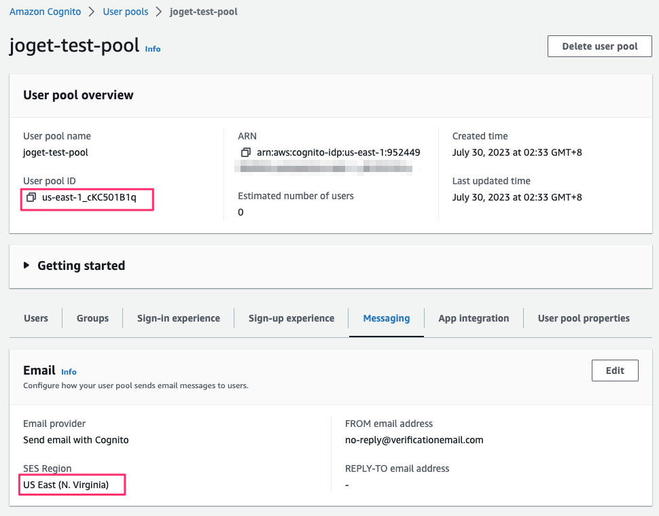Select the FROM address no-reply@verificationemail.com
The image size is (659, 516).
coord(414,440)
